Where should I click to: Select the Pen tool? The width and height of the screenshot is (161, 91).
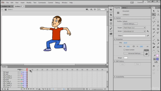pos(154,22)
